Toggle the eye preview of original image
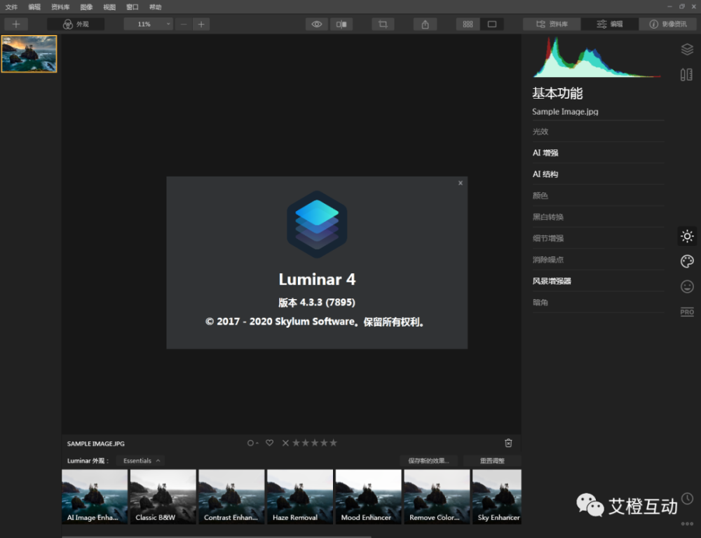The height and width of the screenshot is (538, 701). coord(317,24)
